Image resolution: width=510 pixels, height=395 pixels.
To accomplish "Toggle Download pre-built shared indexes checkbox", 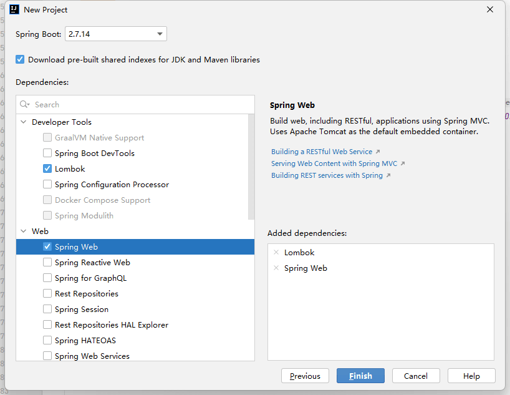I will tap(20, 59).
